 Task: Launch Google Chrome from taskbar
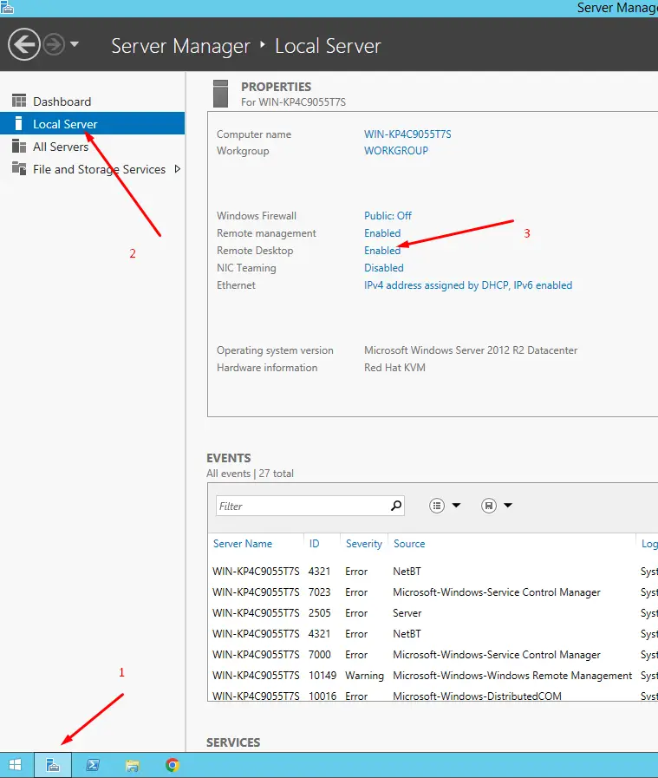172,765
